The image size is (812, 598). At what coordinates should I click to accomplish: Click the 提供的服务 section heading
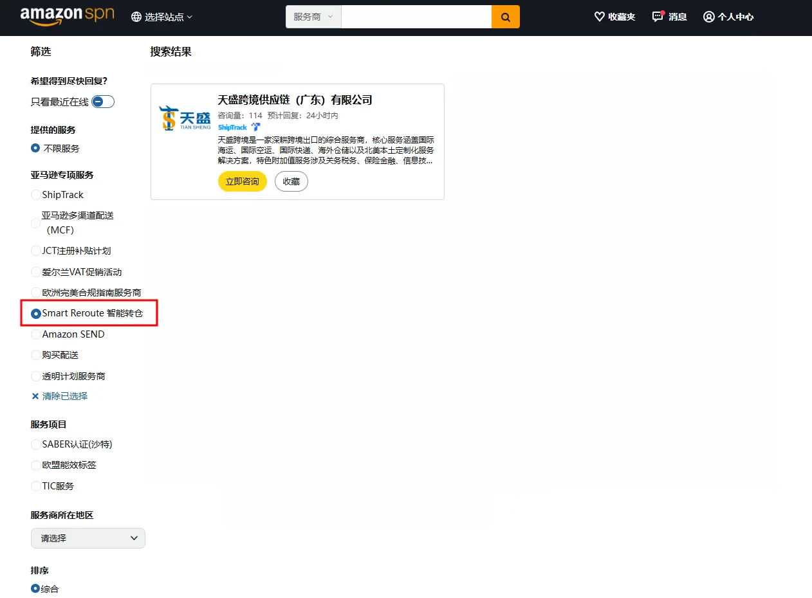53,130
